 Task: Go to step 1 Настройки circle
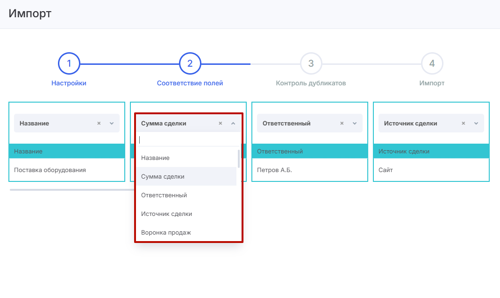pyautogui.click(x=69, y=63)
